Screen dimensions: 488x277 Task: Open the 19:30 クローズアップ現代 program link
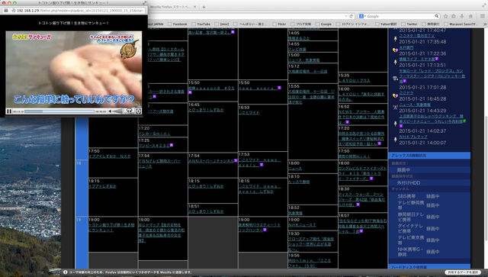311,244
